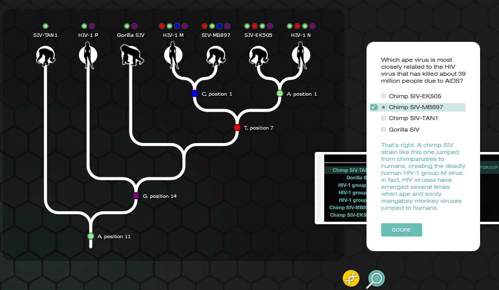Screen dimensions: 499x290
Task: Click the Chimp SIV-TA row in sequence panel
Action: 349,170
